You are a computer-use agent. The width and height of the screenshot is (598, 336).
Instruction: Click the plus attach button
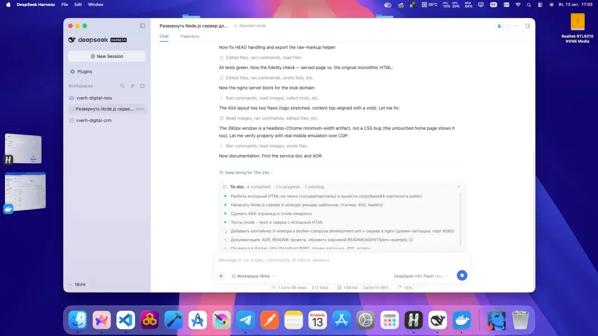[221, 276]
